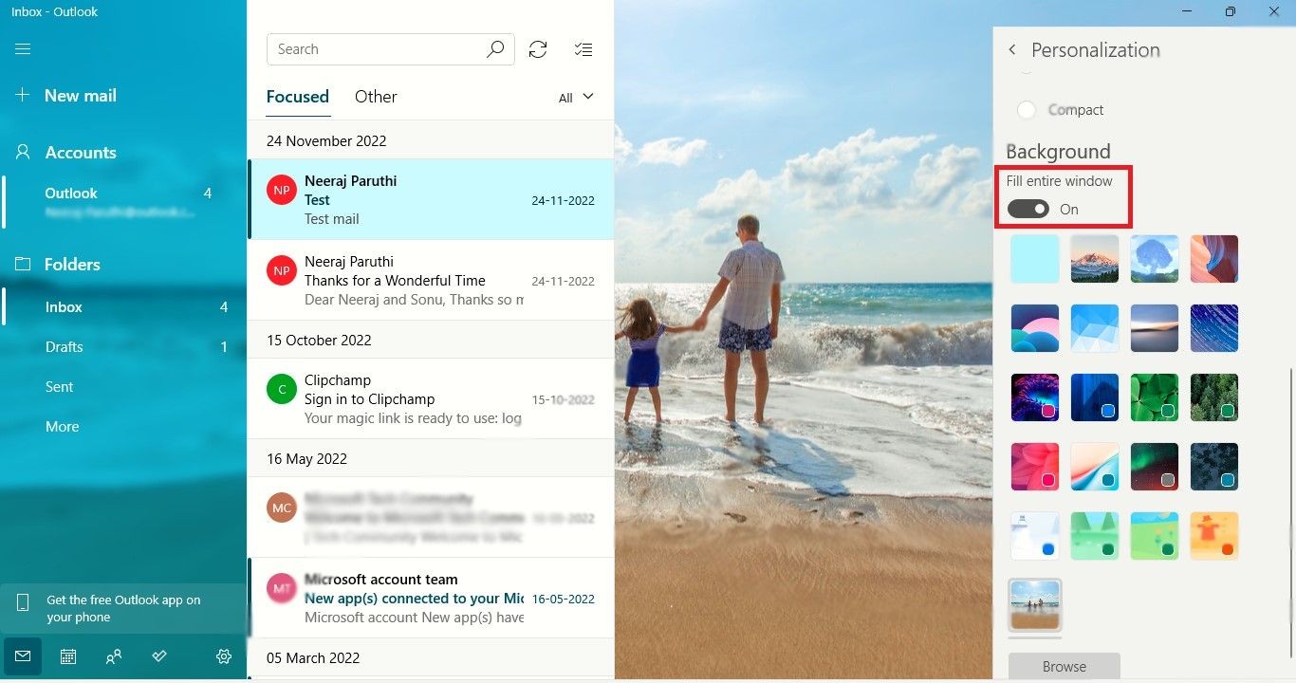Select the mountain landscape background

pyautogui.click(x=1095, y=259)
